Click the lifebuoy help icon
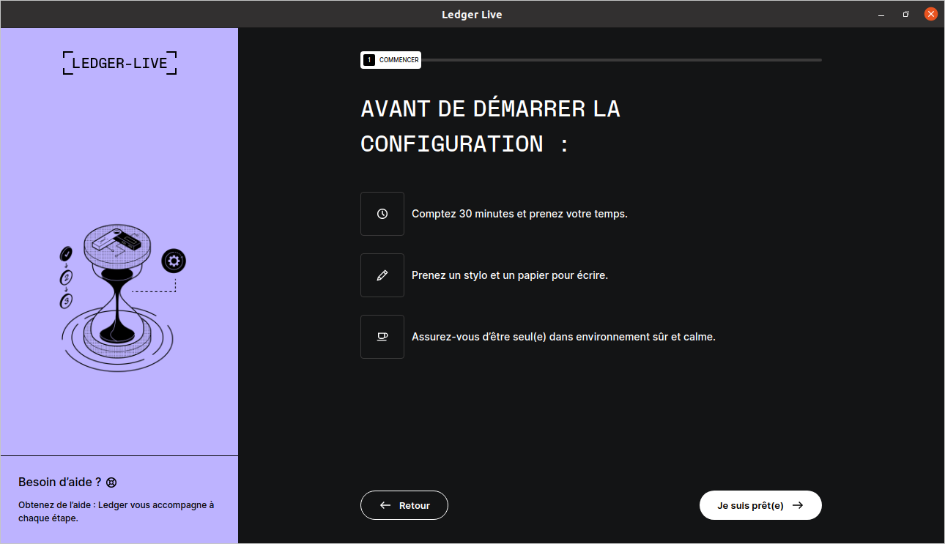The image size is (945, 544). tap(111, 482)
